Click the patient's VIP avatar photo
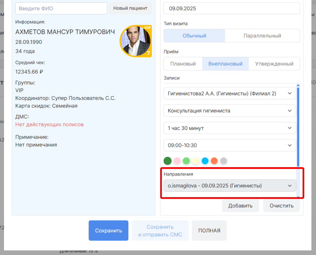Screen dimensions: 316x255 135,41
